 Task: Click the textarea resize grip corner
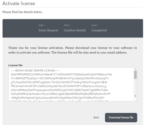coord(135,99)
